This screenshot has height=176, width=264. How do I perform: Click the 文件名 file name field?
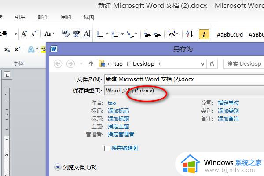[x=184, y=79]
